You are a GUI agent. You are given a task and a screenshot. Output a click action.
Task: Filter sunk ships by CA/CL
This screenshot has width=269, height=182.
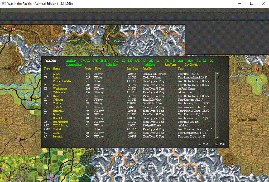pyautogui.click(x=115, y=61)
